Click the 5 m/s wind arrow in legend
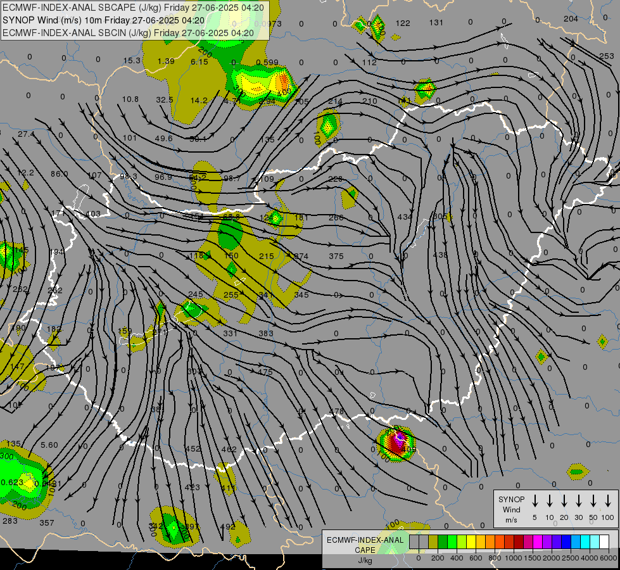 pyautogui.click(x=535, y=501)
